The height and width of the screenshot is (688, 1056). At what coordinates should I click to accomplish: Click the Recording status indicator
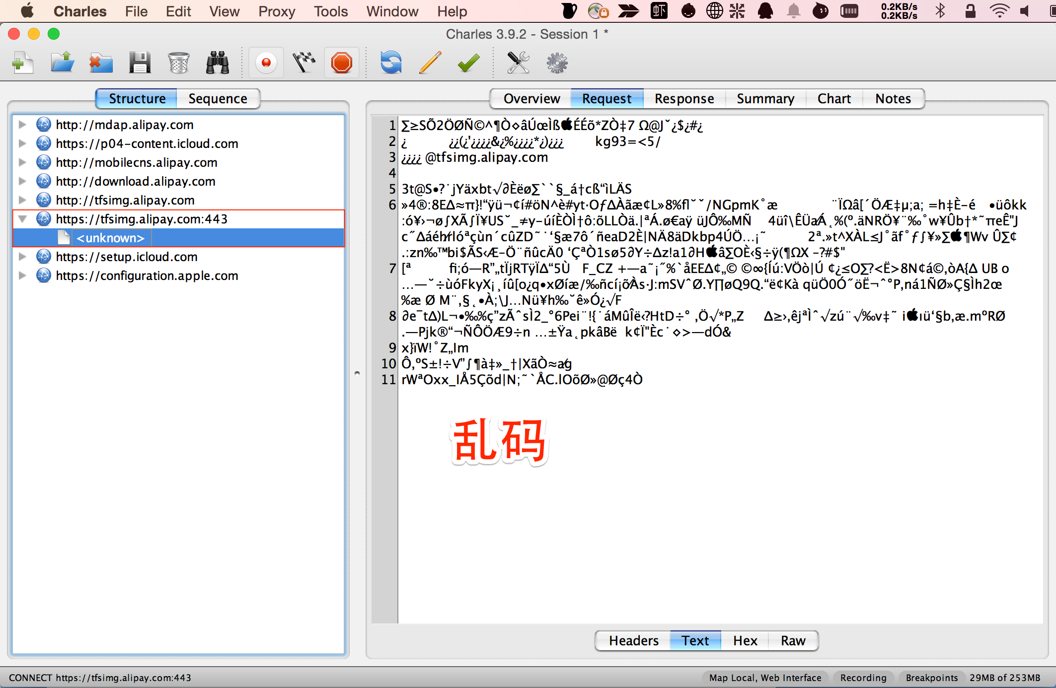point(863,678)
